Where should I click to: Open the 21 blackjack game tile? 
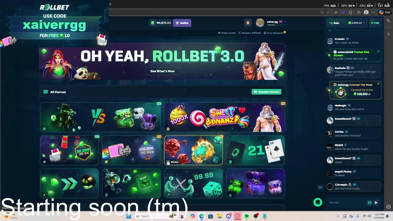point(255,150)
